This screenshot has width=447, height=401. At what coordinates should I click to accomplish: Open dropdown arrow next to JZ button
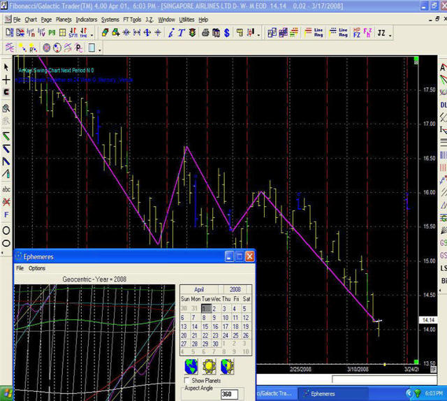(390, 35)
